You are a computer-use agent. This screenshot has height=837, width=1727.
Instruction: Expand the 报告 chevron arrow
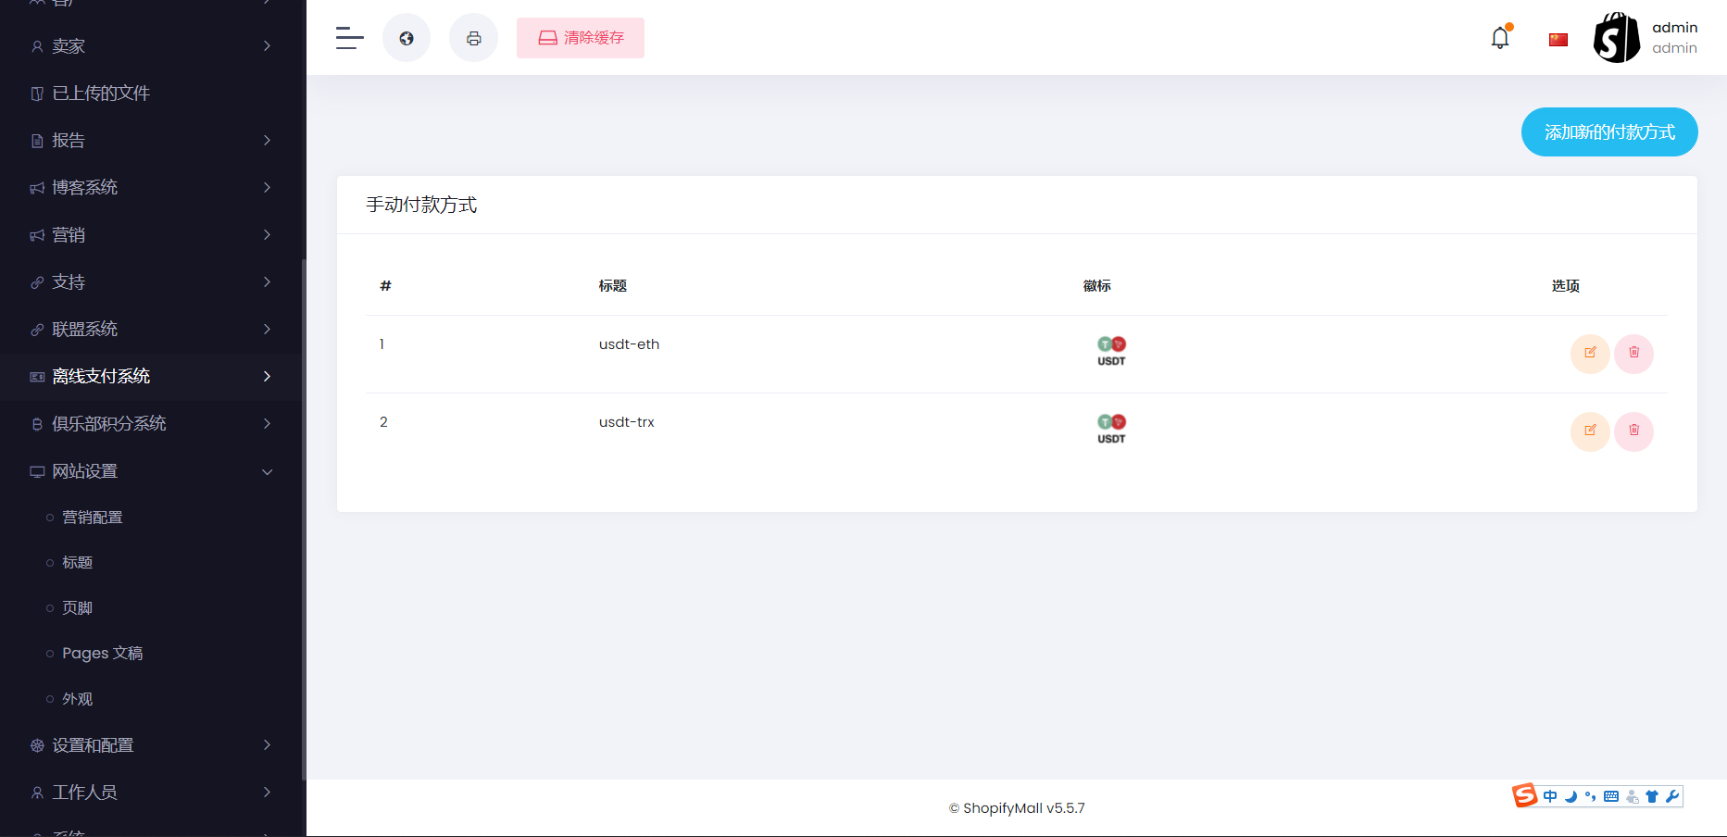(x=267, y=141)
